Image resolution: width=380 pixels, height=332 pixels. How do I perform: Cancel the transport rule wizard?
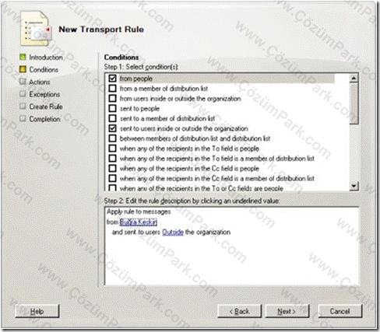[x=340, y=311]
